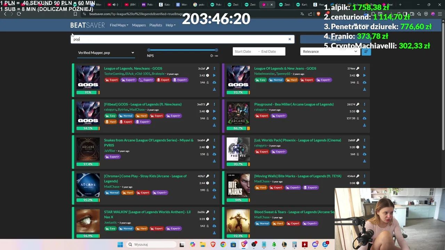Move the NPS slider maximum handle
This screenshot has height=250, width=445.
coord(216,50)
